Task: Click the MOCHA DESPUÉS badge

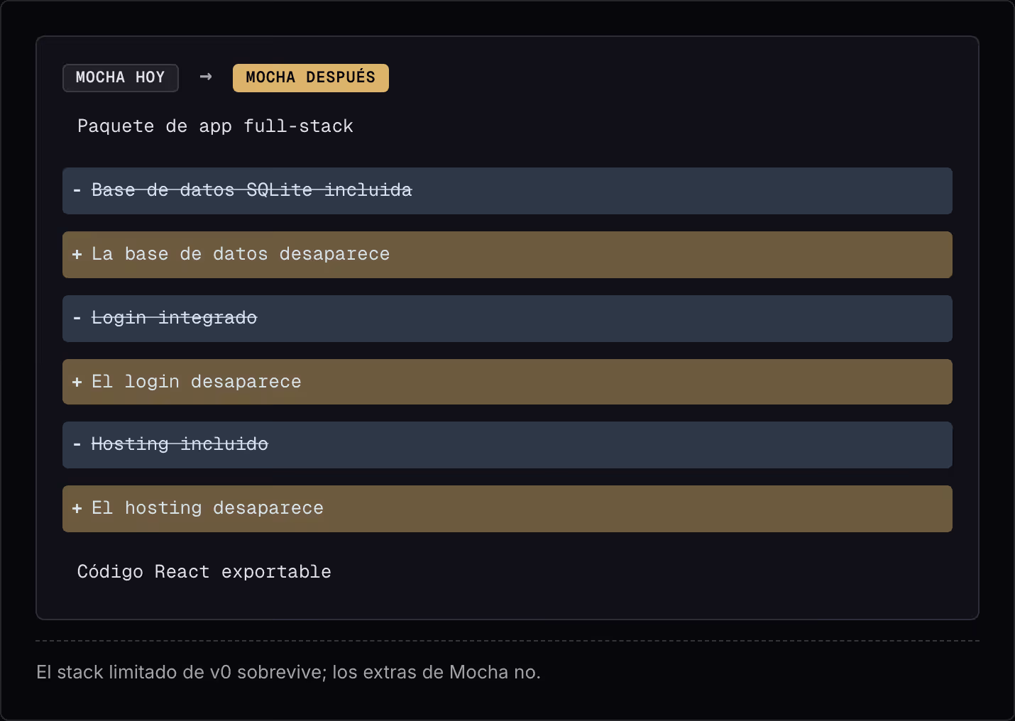Action: (x=311, y=78)
